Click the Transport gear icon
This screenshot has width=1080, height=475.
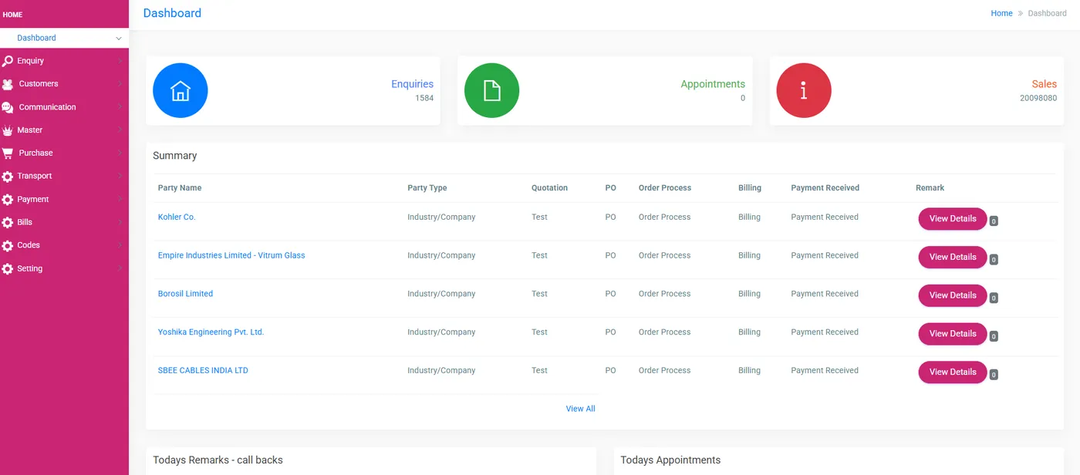pyautogui.click(x=8, y=177)
